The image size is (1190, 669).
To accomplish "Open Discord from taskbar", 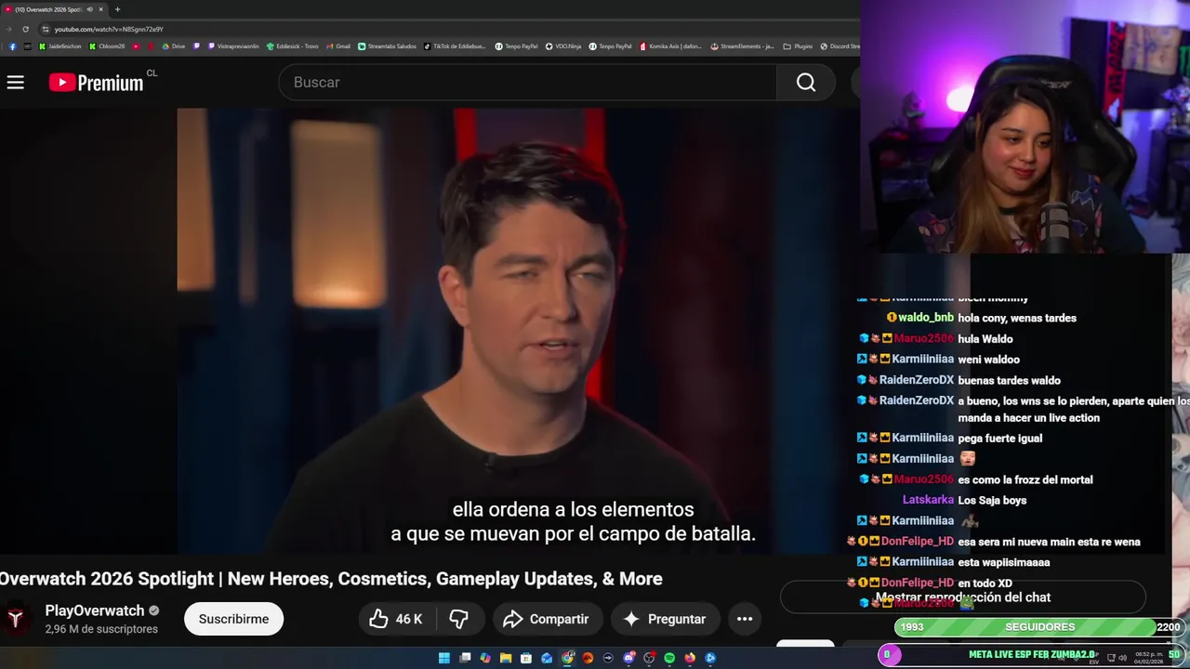I will pyautogui.click(x=628, y=658).
